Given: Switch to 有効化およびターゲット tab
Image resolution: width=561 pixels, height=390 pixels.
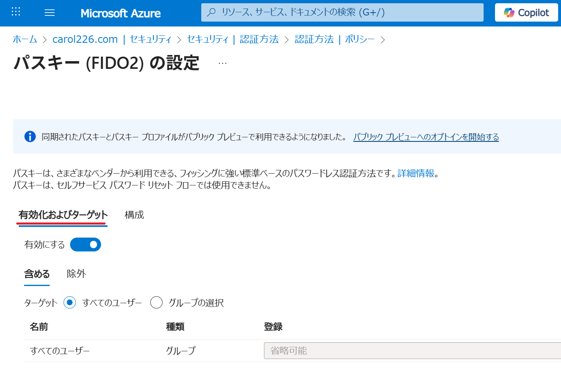Looking at the screenshot, I should pos(63,215).
